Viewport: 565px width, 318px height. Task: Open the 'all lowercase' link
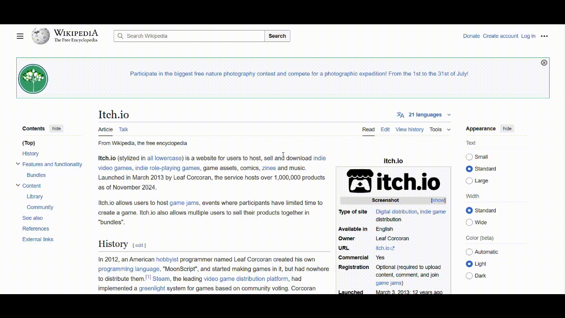point(165,158)
